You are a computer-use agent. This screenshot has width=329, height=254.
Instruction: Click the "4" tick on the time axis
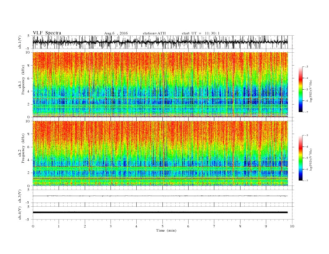[x=136, y=226]
